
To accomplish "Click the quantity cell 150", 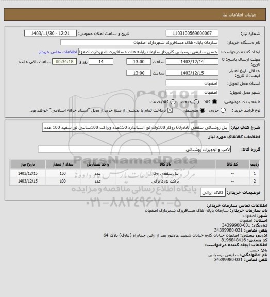I will pos(63,173).
